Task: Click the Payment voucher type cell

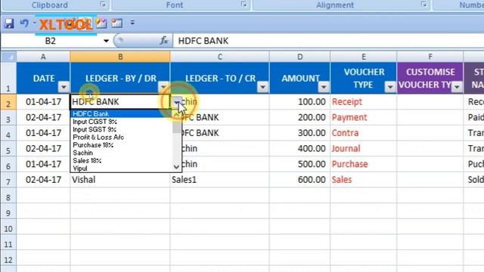Action: (x=364, y=118)
